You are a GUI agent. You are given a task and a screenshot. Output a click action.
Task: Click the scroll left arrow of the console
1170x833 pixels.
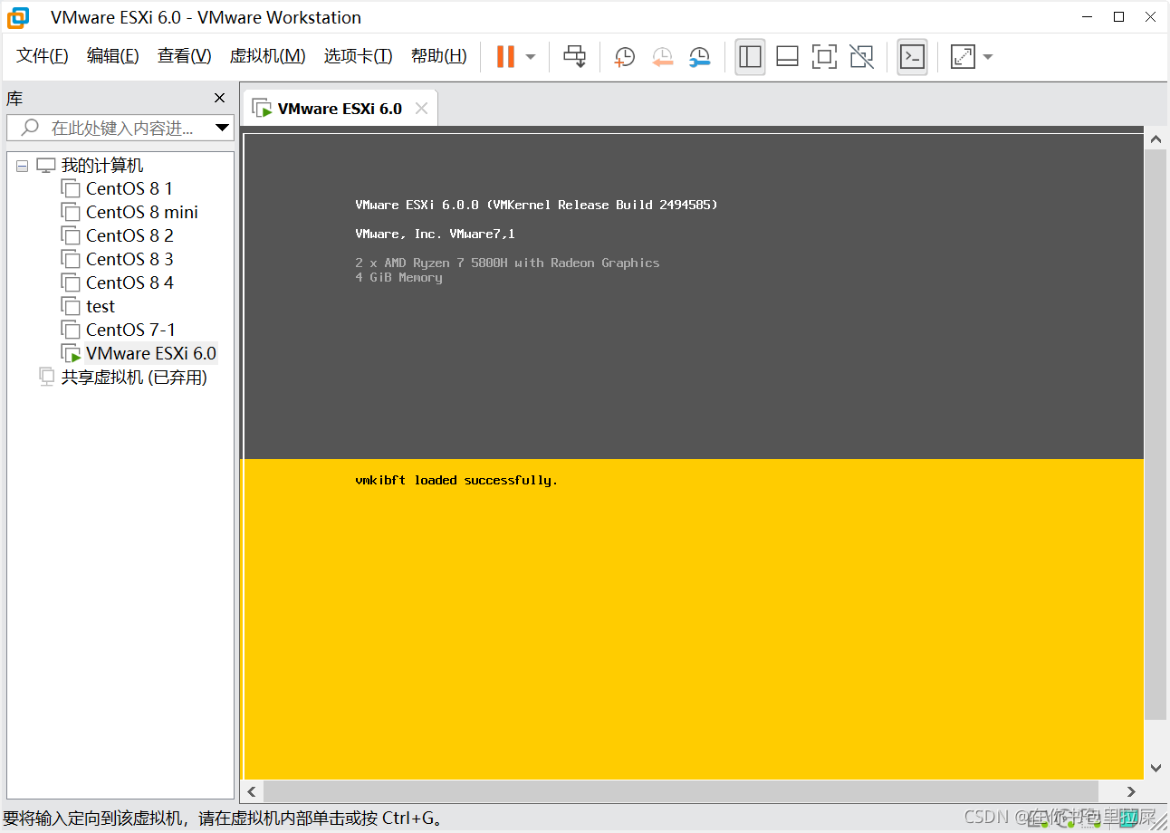252,791
